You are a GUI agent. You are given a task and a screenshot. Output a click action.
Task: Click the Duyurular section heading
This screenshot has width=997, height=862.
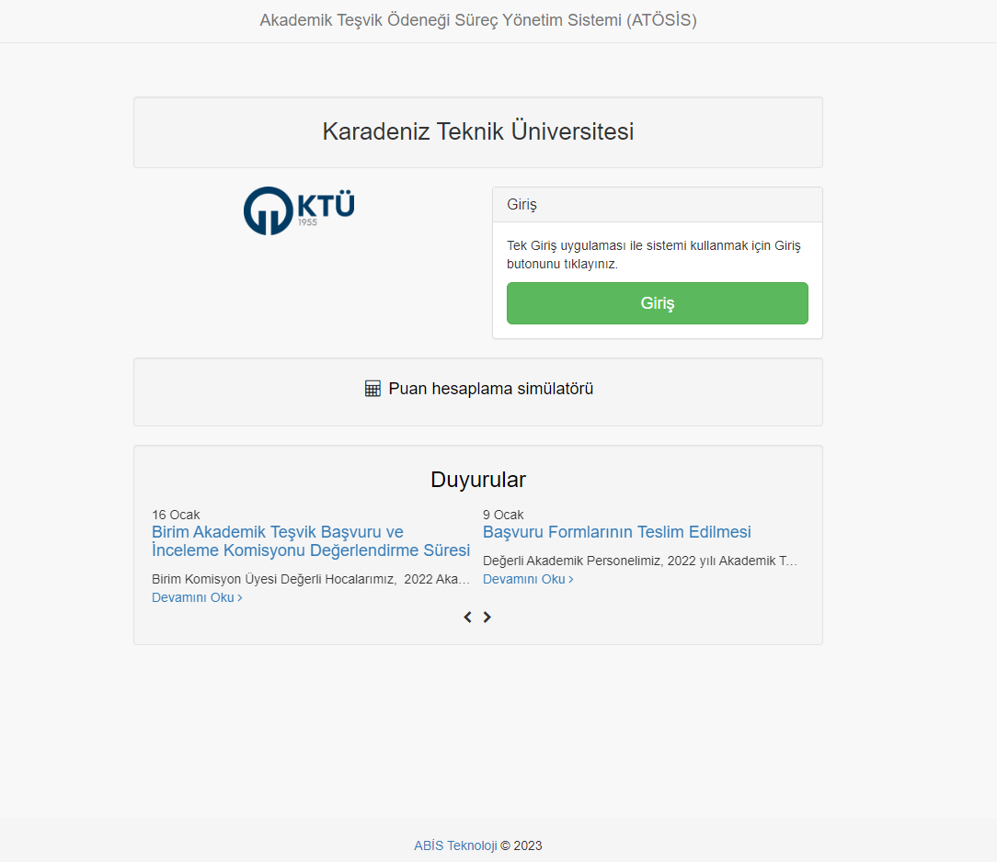(478, 480)
